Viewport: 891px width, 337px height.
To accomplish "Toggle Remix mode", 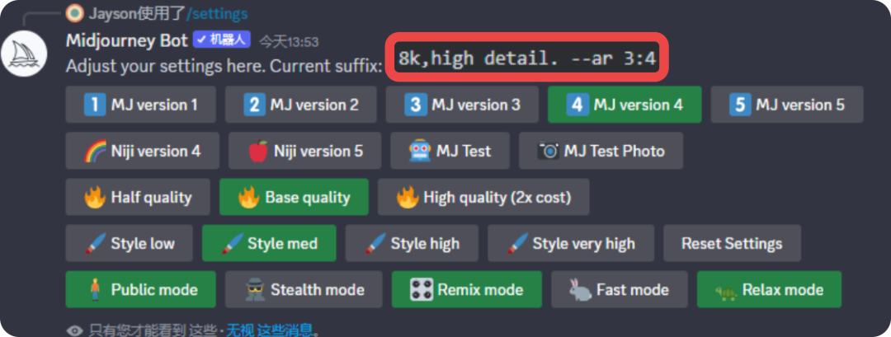I will tap(466, 289).
